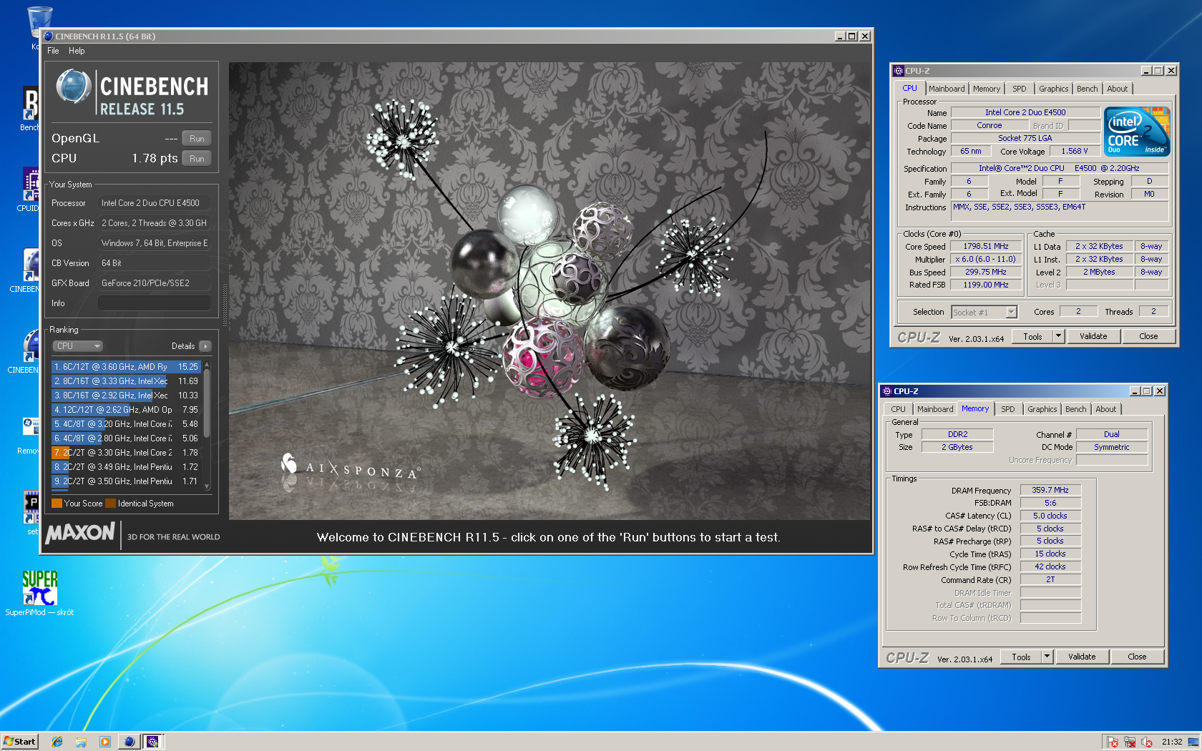Run the OpenGL test

pos(197,139)
